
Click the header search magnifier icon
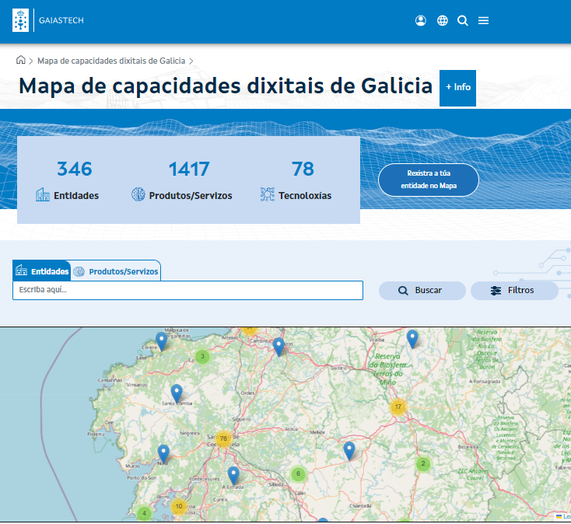click(x=463, y=20)
